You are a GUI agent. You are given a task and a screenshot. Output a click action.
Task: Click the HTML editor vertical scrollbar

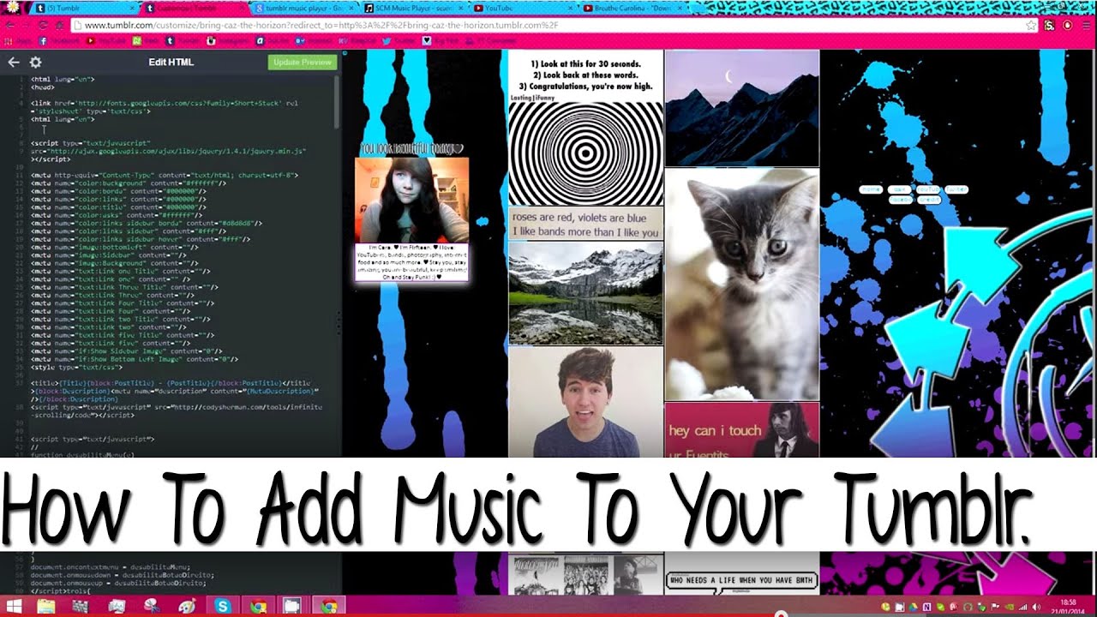337,101
